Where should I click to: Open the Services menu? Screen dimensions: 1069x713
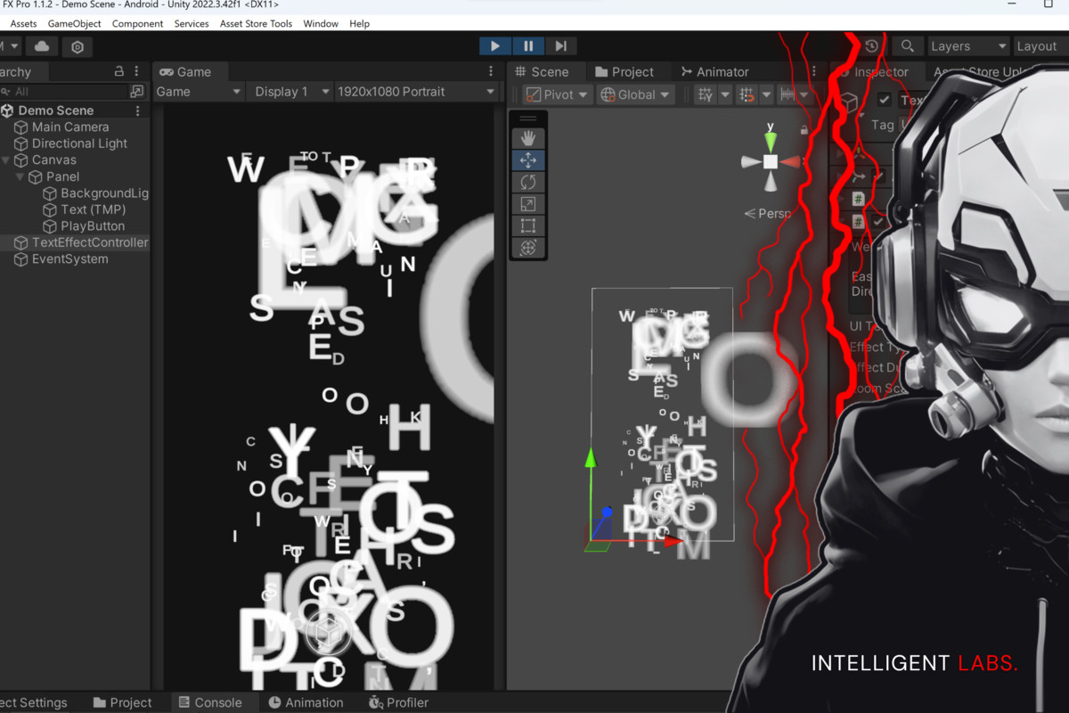click(x=192, y=24)
